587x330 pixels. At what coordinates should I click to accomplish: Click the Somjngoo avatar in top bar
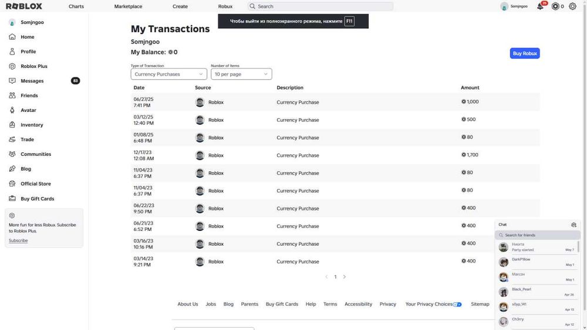tap(504, 6)
